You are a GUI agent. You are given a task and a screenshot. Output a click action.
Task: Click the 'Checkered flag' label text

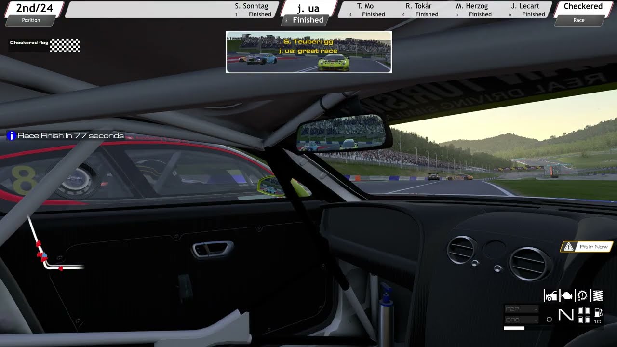point(29,43)
